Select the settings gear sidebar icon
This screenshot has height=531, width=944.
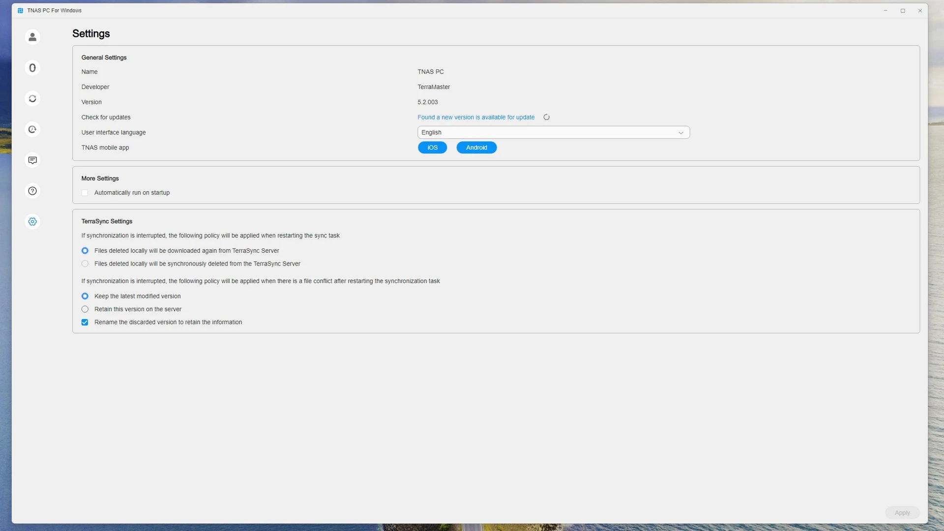pyautogui.click(x=32, y=222)
